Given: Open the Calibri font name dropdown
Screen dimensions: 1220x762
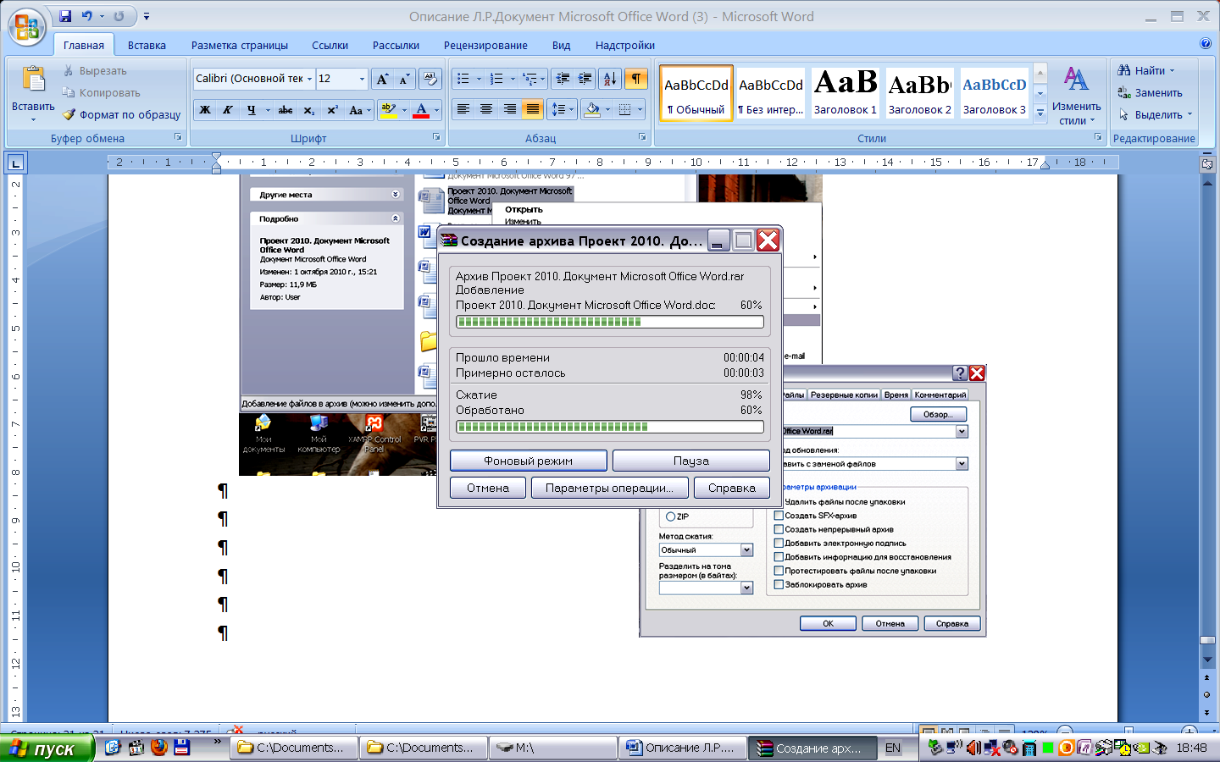Looking at the screenshot, I should [x=309, y=79].
